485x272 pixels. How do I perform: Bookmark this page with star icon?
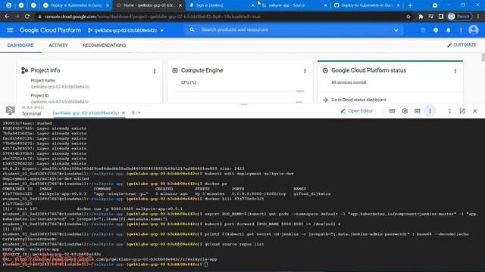[408, 17]
